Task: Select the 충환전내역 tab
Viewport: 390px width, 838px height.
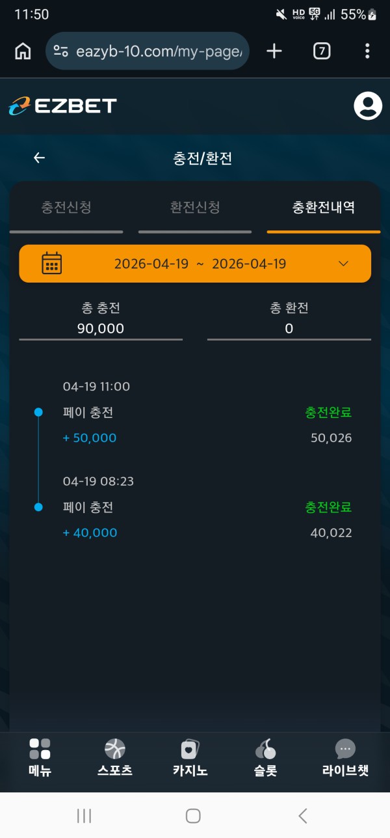Action: (x=323, y=208)
